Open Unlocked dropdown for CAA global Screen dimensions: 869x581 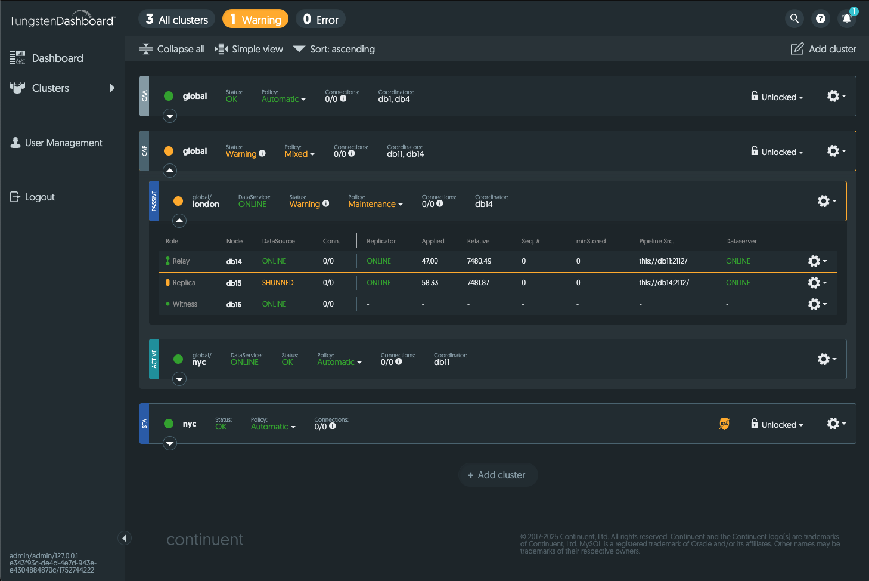click(777, 97)
